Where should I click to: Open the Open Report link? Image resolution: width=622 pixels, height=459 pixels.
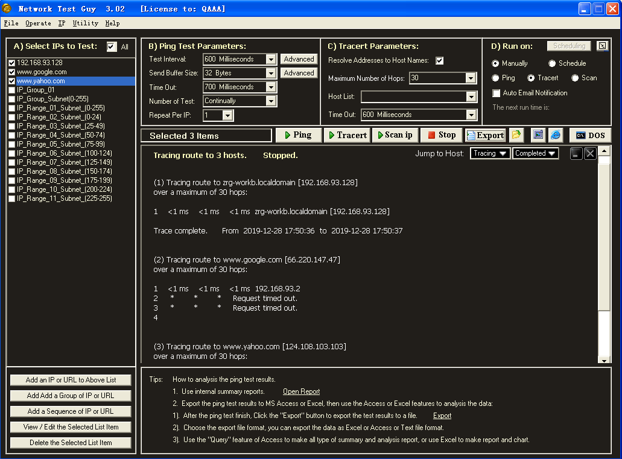(x=301, y=391)
